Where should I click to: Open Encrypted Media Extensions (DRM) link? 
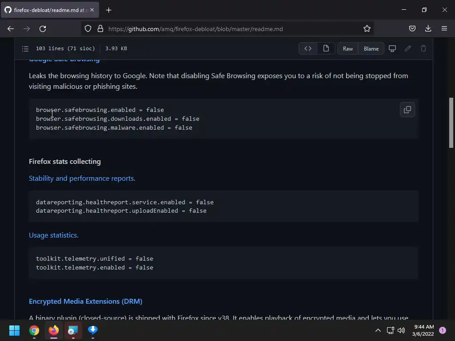click(x=86, y=301)
